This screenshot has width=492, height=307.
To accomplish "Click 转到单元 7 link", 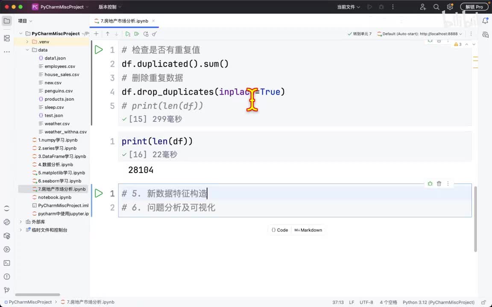I will click(x=360, y=34).
